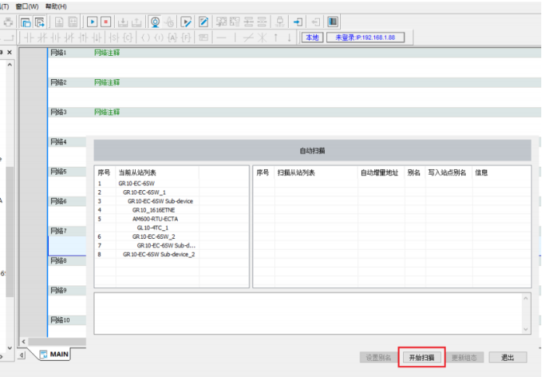Select slave row AM600-RTU-ECTA

pos(172,219)
